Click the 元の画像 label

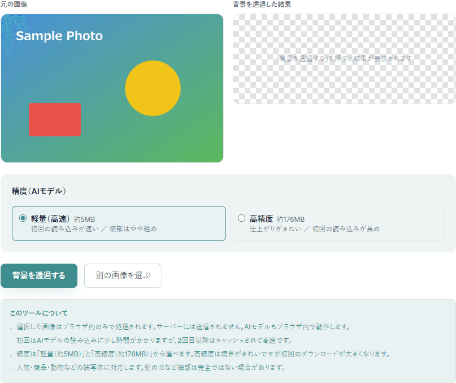14,5
